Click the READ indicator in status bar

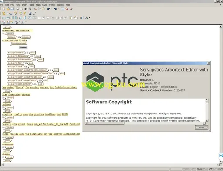click(199, 169)
